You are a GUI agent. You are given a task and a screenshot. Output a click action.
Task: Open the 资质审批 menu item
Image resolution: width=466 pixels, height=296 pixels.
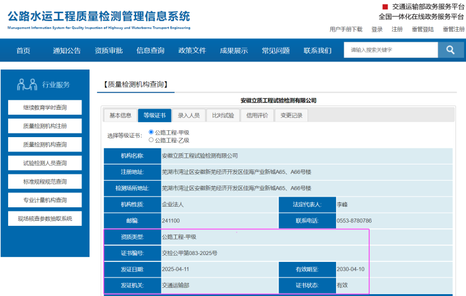click(109, 50)
